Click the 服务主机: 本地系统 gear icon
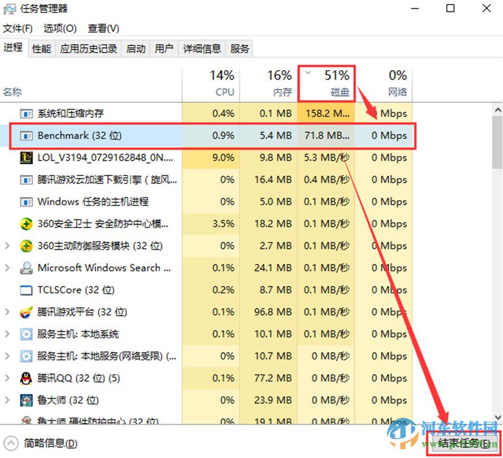Image resolution: width=503 pixels, height=458 pixels. pyautogui.click(x=27, y=334)
